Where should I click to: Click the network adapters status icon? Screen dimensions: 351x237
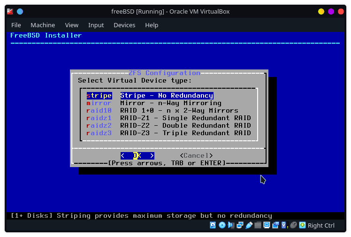[240, 225]
